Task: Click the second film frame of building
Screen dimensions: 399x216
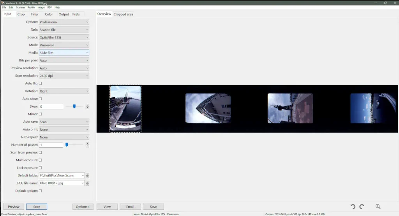Action: (208, 108)
